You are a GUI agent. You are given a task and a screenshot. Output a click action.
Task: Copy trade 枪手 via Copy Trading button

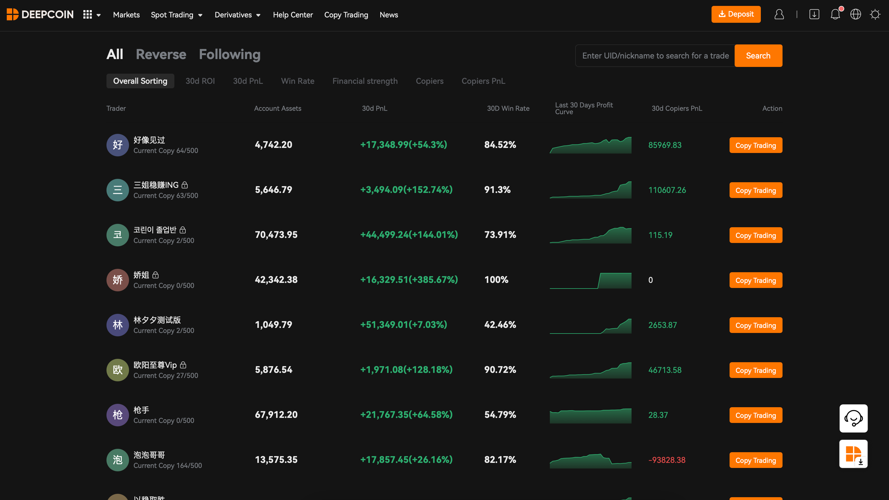(756, 415)
